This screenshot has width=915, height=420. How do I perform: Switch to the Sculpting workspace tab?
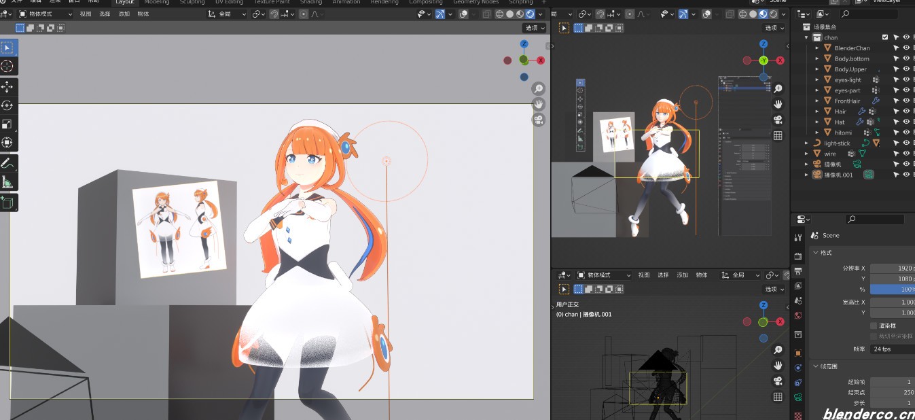(x=192, y=2)
